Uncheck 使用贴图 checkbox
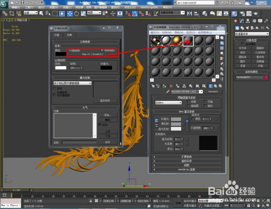Viewport: 271px width, 209px height. pyautogui.click(x=102, y=50)
